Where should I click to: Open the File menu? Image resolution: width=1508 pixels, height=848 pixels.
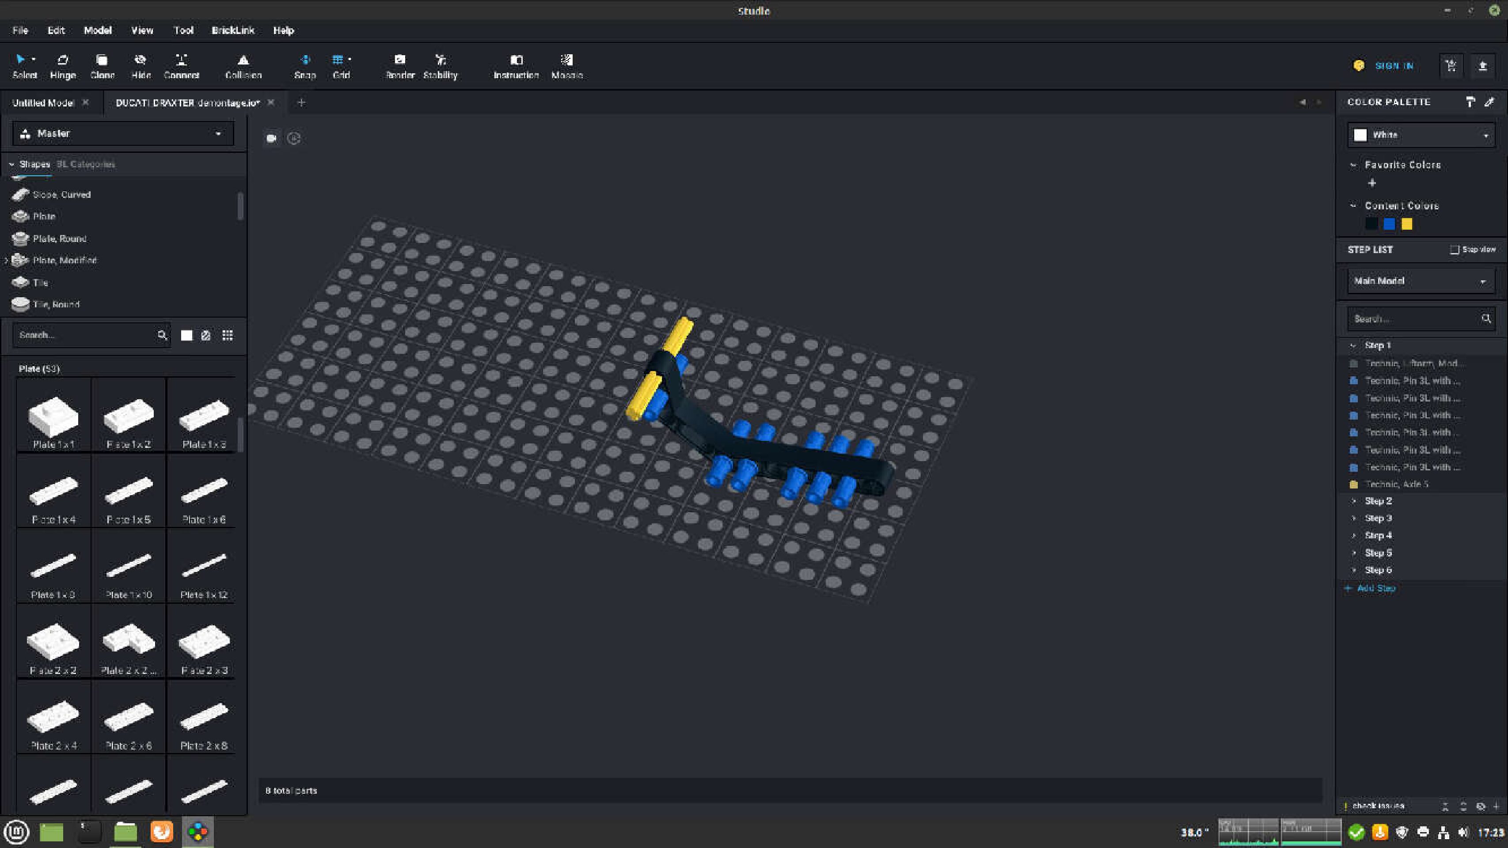pos(20,30)
